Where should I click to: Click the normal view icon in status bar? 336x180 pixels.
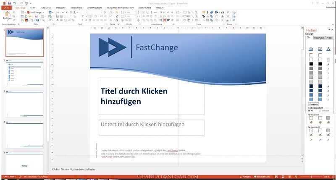point(277,177)
